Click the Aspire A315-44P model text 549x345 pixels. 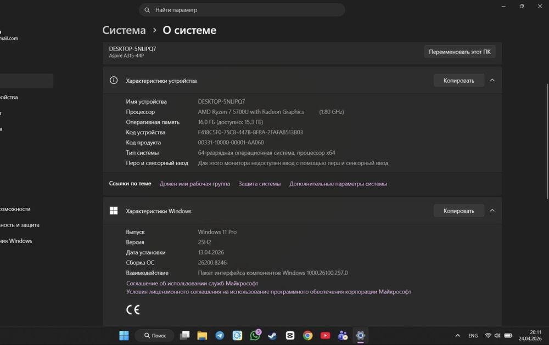click(x=126, y=55)
